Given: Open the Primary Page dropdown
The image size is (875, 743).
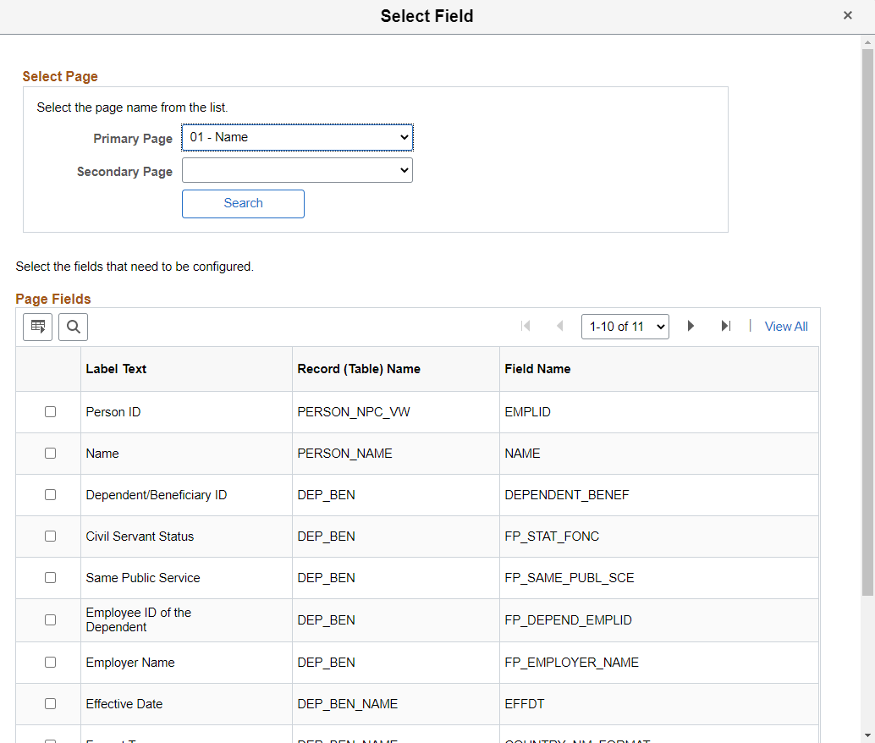Looking at the screenshot, I should tap(297, 137).
